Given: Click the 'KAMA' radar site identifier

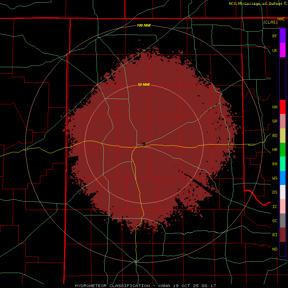Looking at the screenshot, I should click(164, 286).
